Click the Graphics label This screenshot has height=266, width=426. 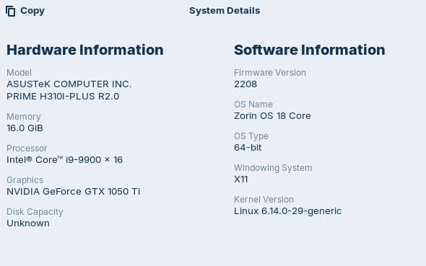click(25, 180)
